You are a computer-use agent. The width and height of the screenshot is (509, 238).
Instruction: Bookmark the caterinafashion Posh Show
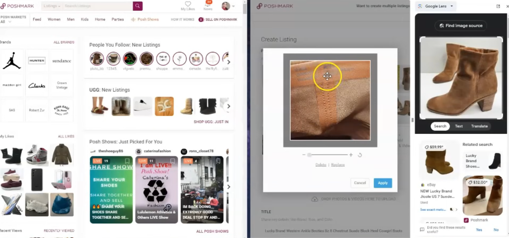tap(172, 161)
